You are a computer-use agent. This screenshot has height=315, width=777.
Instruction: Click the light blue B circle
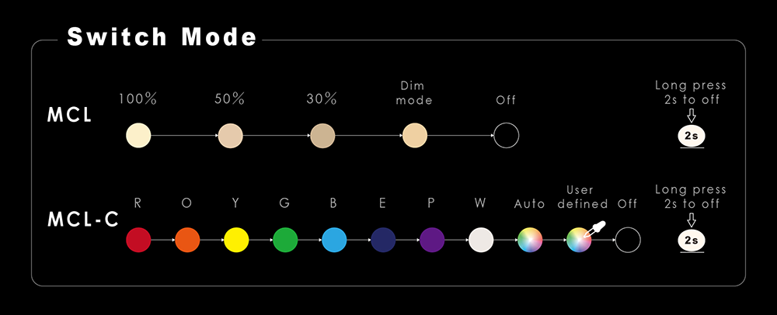point(334,240)
